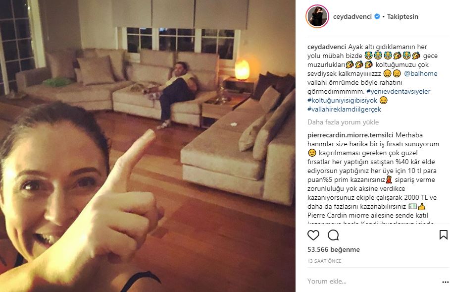Open ceydadvenci username in caption
This screenshot has height=292, width=450.
pos(327,47)
